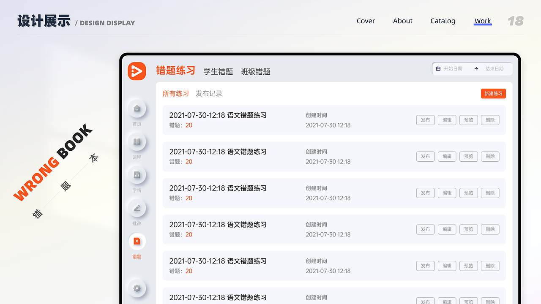The width and height of the screenshot is (541, 304).
Task: Click 预览 on the fourth exercise row
Action: pyautogui.click(x=469, y=229)
